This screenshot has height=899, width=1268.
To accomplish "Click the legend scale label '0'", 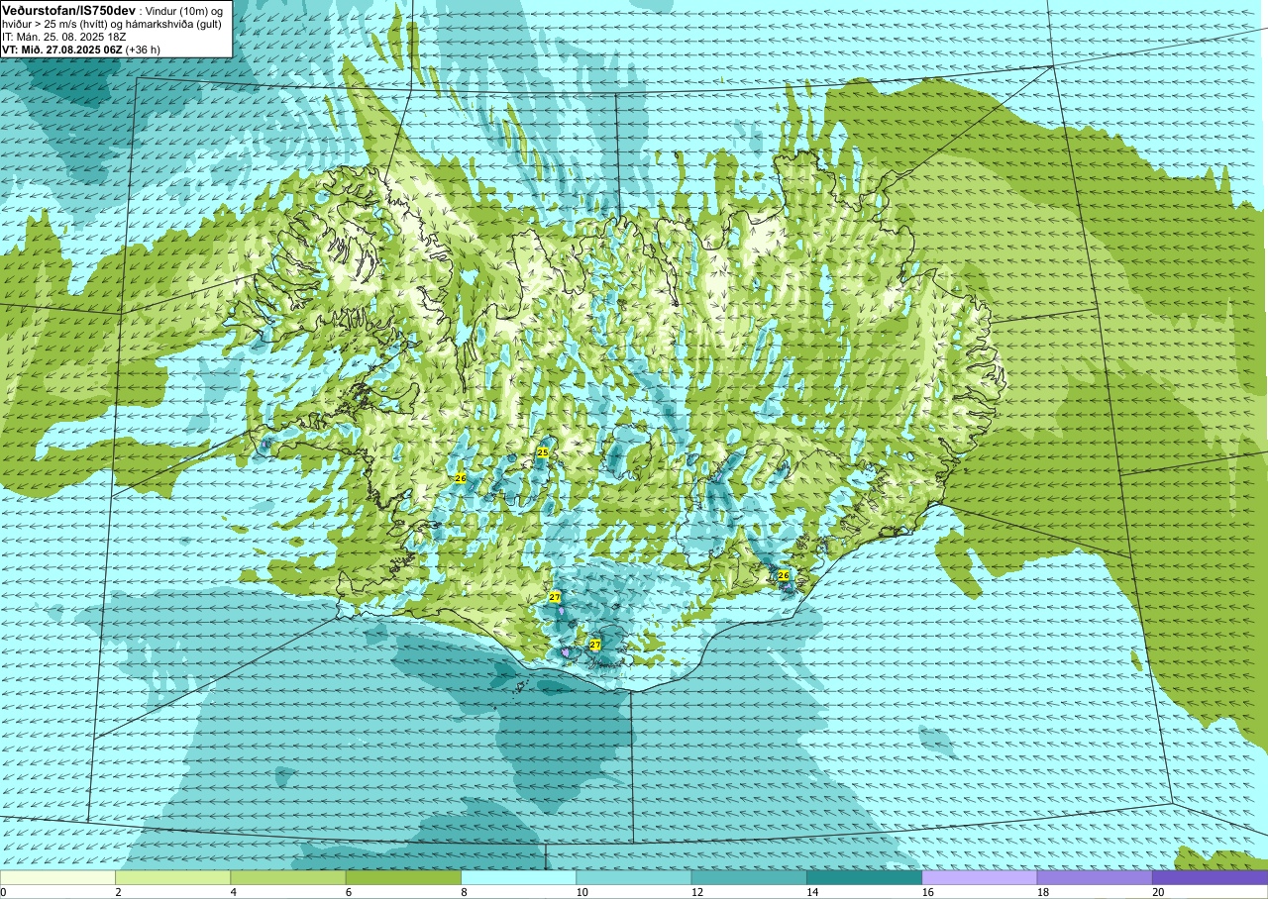I will (3, 892).
